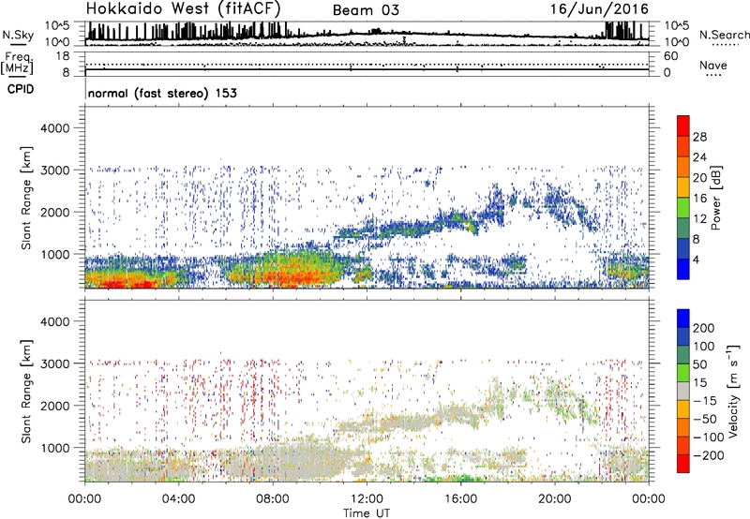The height and width of the screenshot is (519, 750).
Task: Click the light green 12–16 dB power colorbar segment
Action: click(683, 207)
